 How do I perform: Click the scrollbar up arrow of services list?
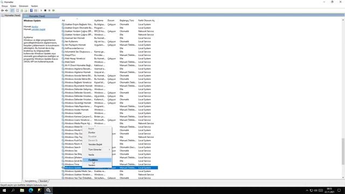pyautogui.click(x=343, y=20)
